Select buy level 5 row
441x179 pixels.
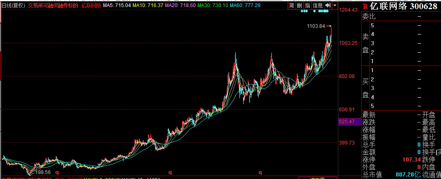pos(405,106)
